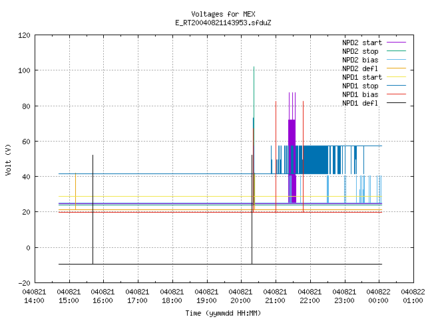
Task: Click the orange NPD2 defl spike just after 15:00
Action: pos(75,191)
